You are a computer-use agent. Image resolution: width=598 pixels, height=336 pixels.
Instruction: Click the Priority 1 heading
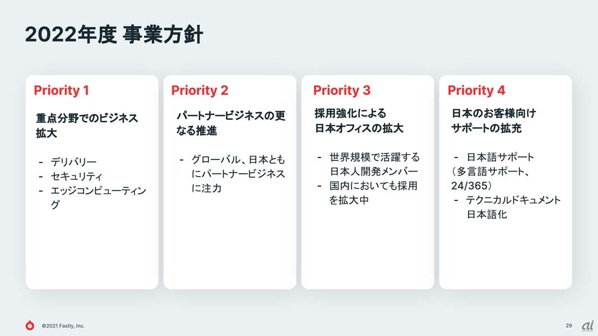click(x=61, y=90)
